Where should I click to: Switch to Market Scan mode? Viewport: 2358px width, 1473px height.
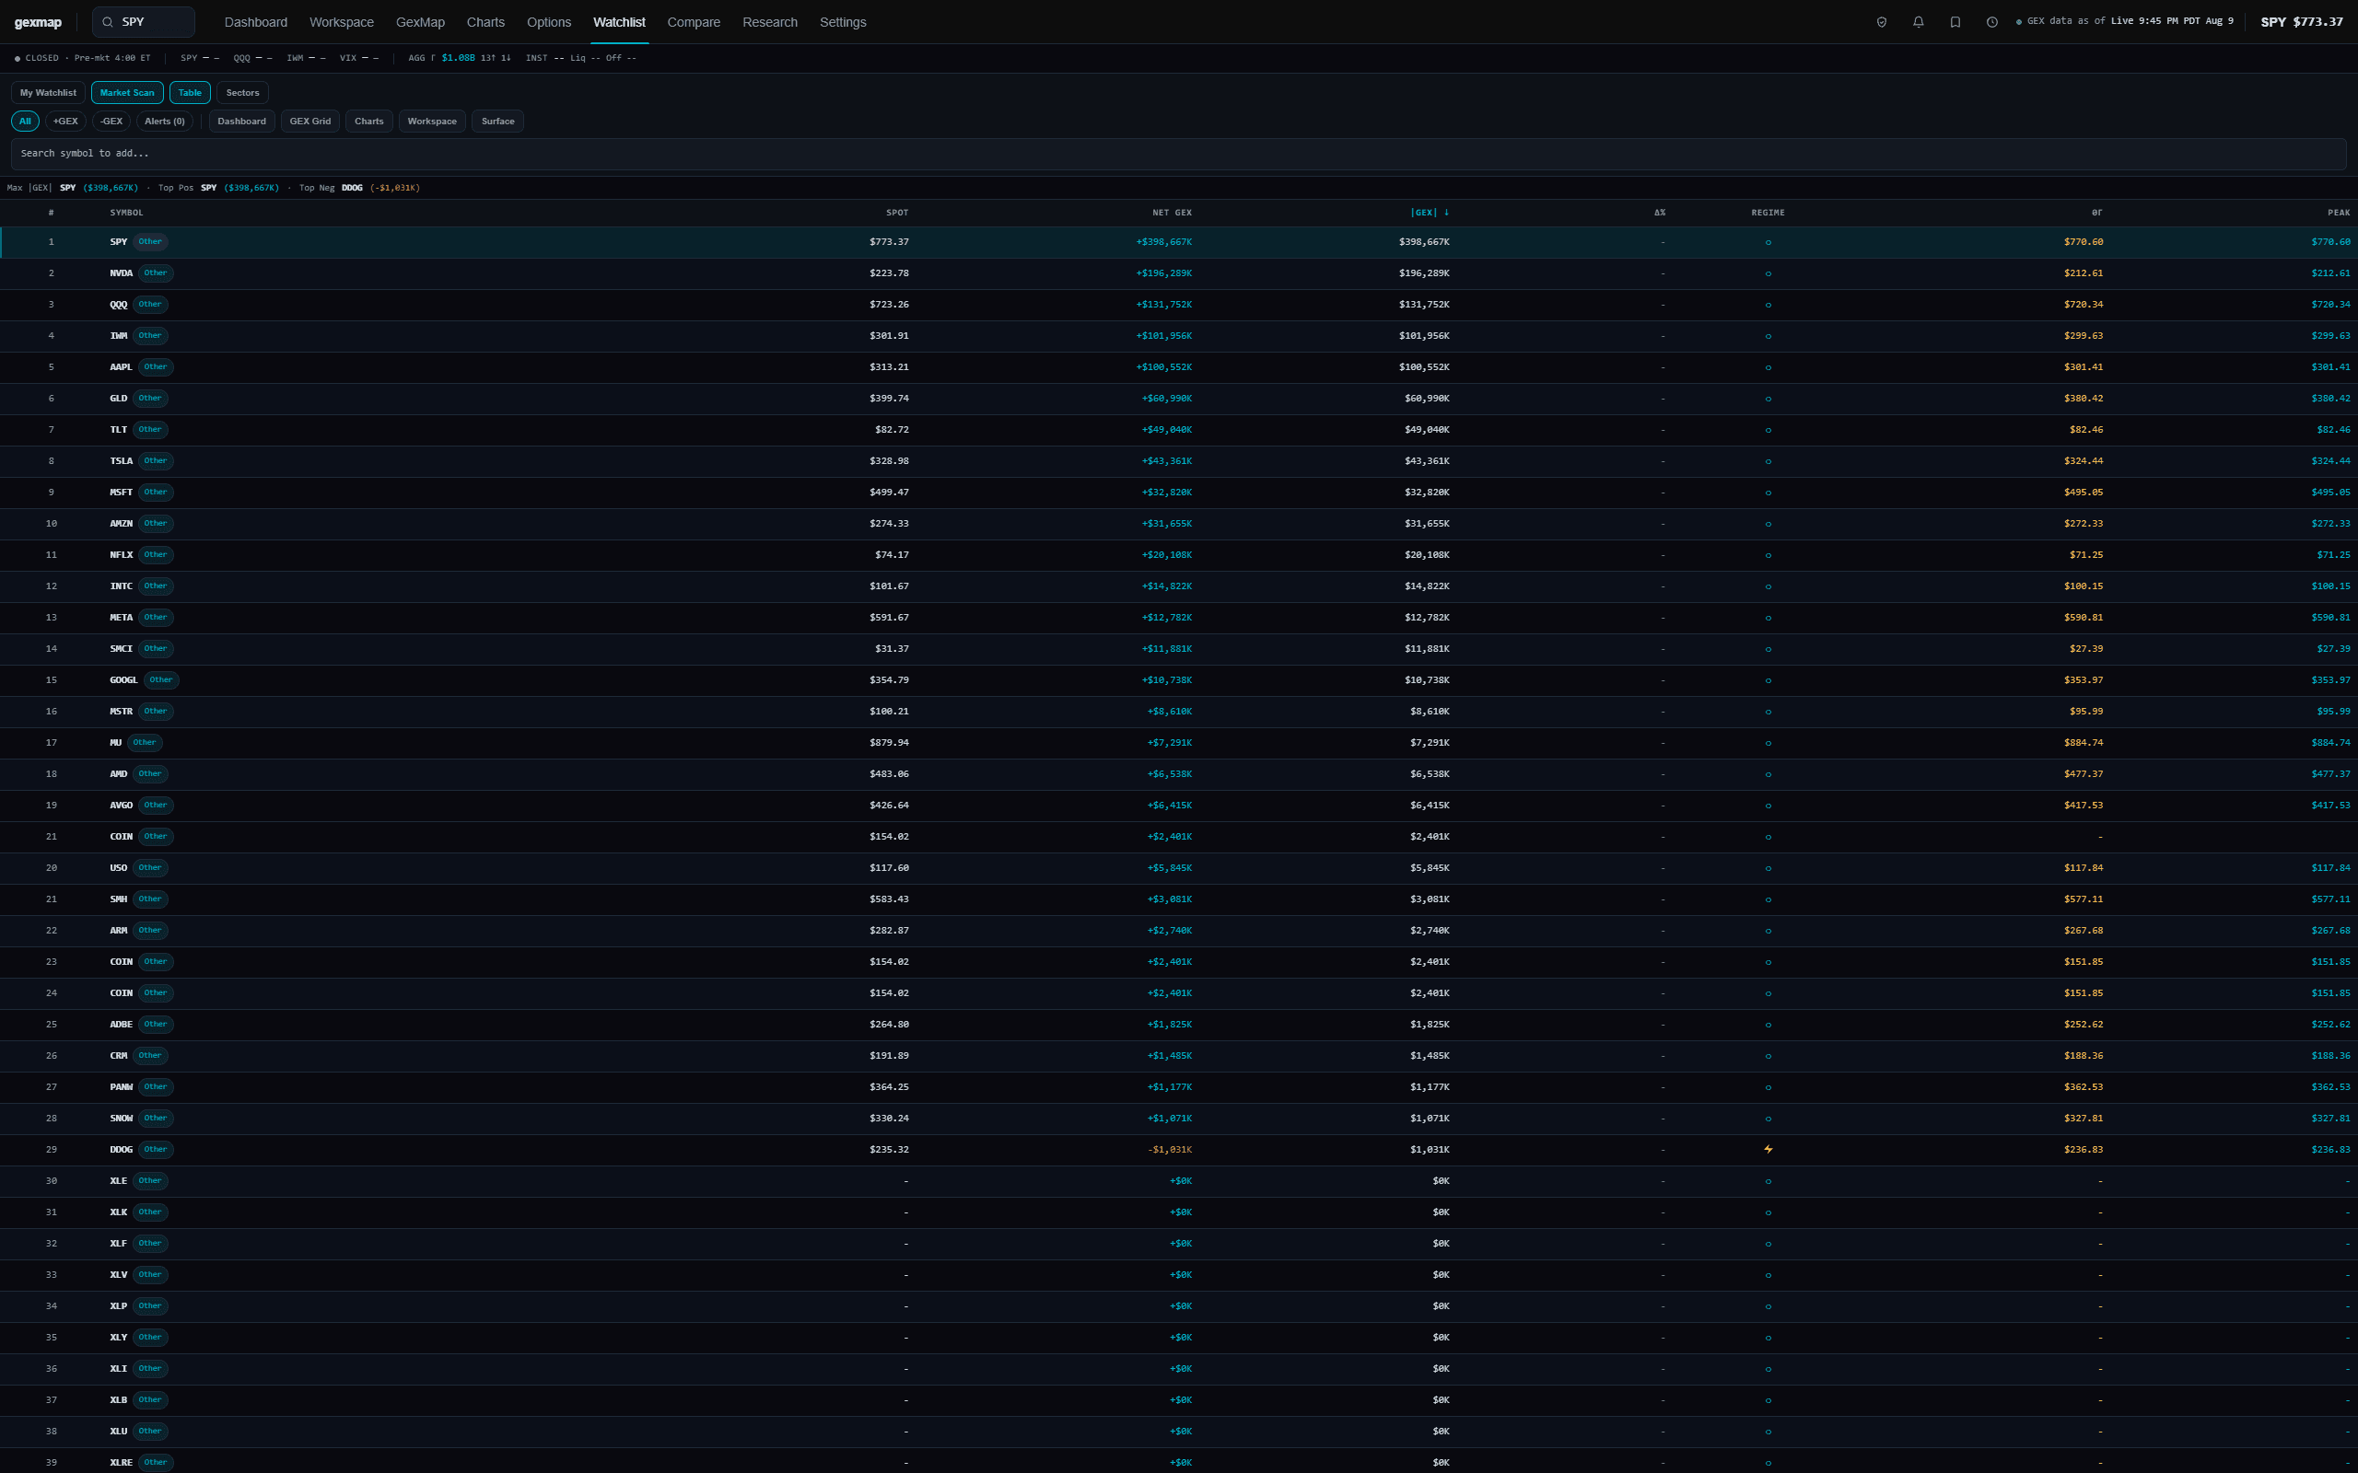(x=127, y=93)
